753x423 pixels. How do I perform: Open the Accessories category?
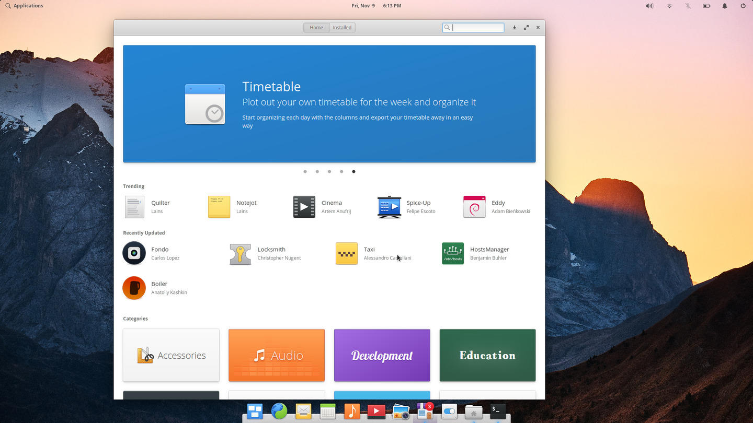point(171,355)
